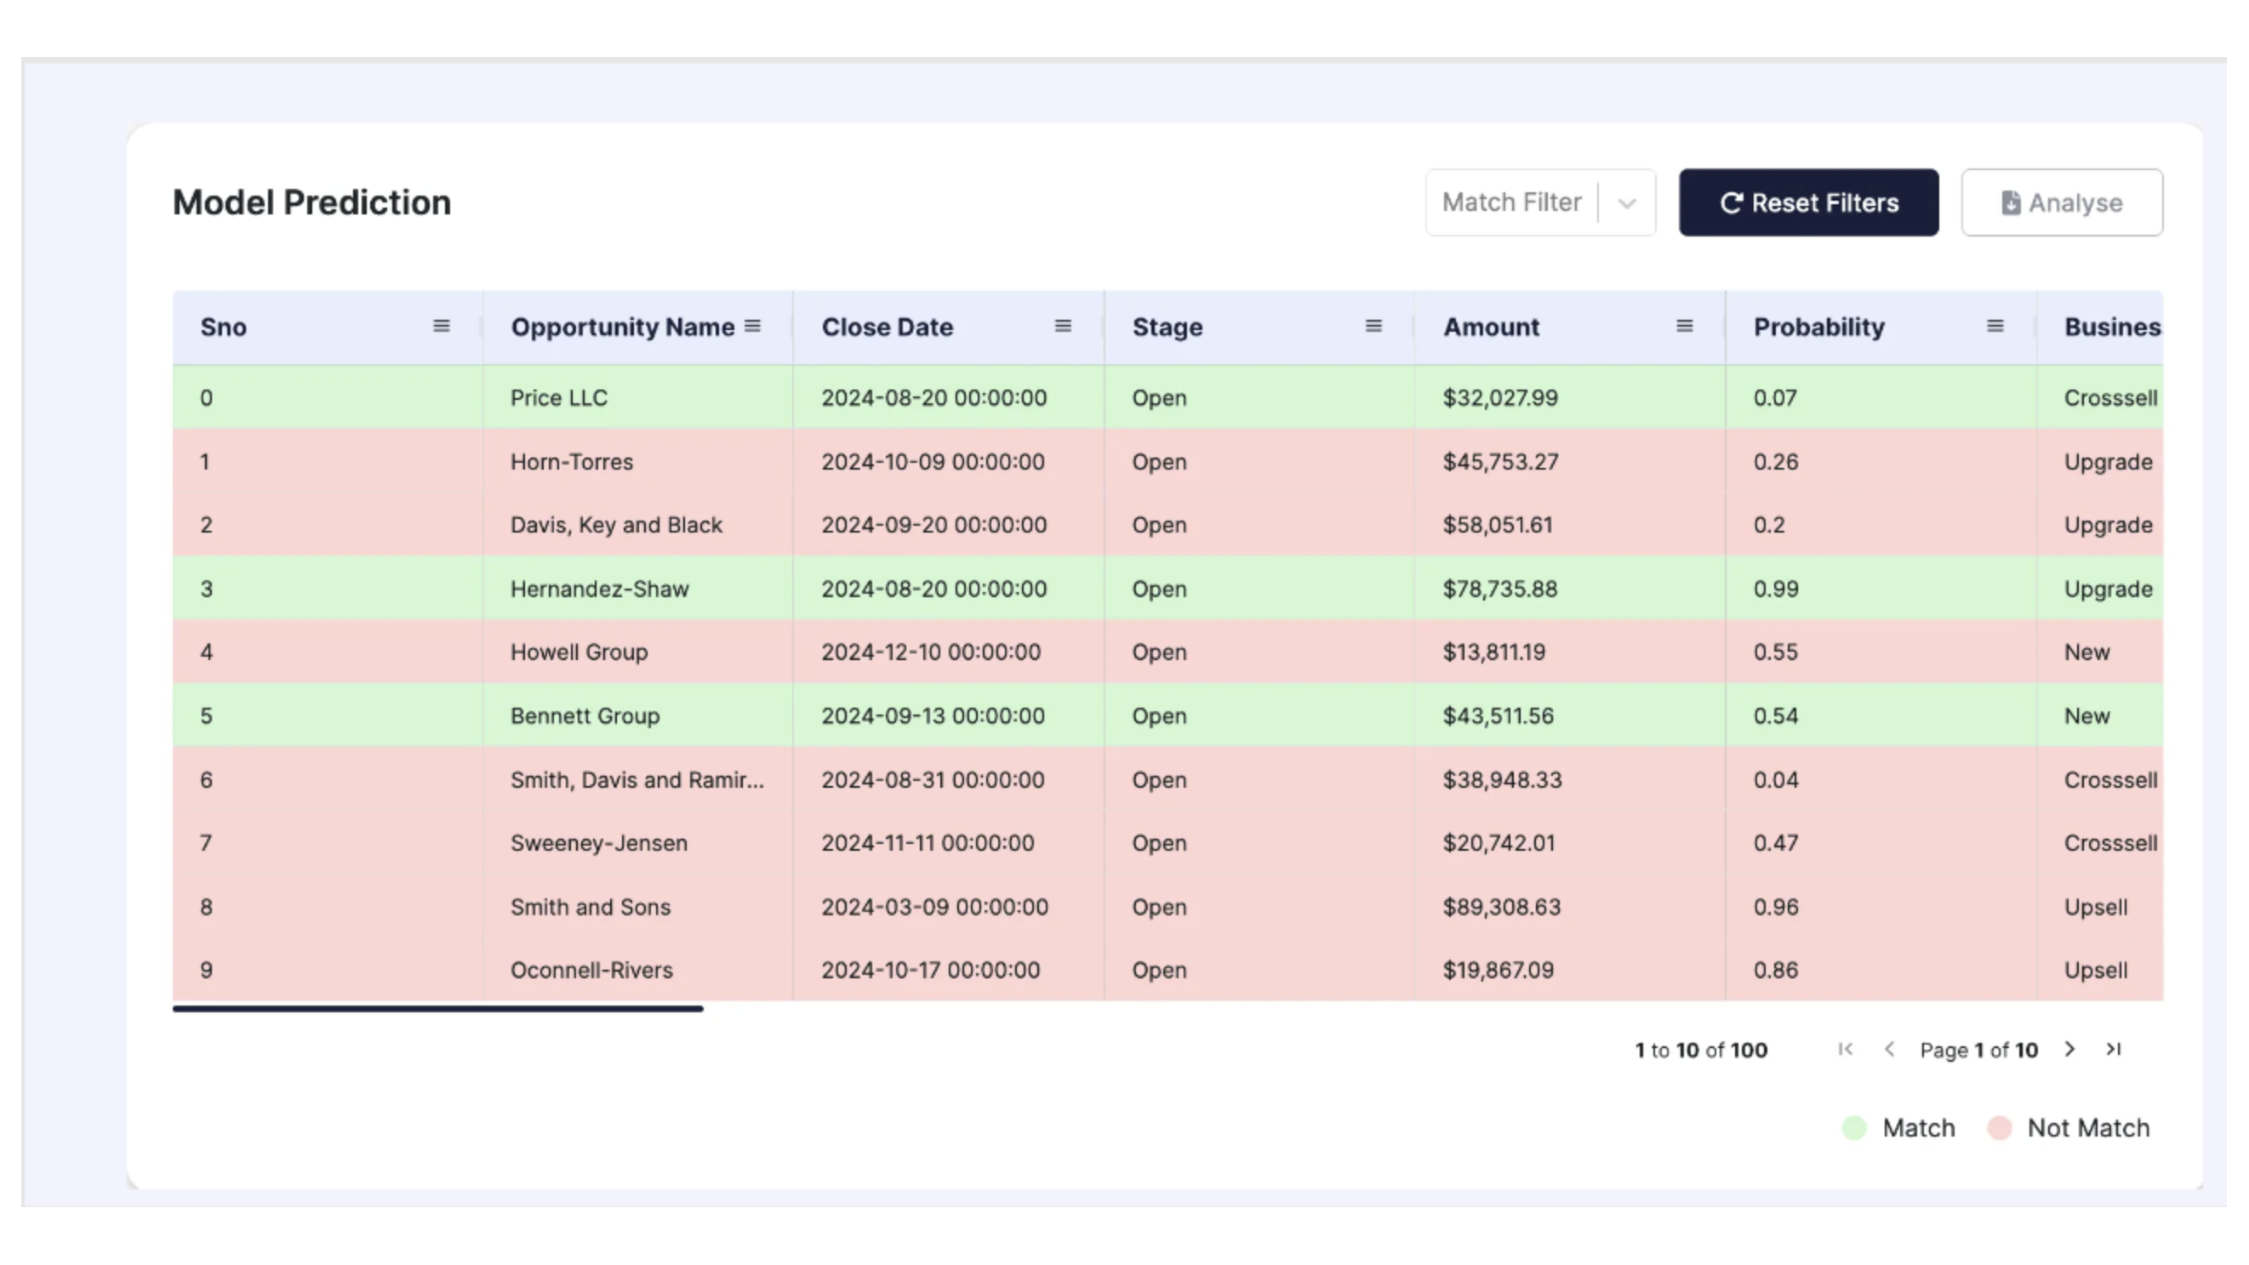This screenshot has height=1265, width=2249.
Task: Go to the first page icon
Action: pos(1845,1050)
